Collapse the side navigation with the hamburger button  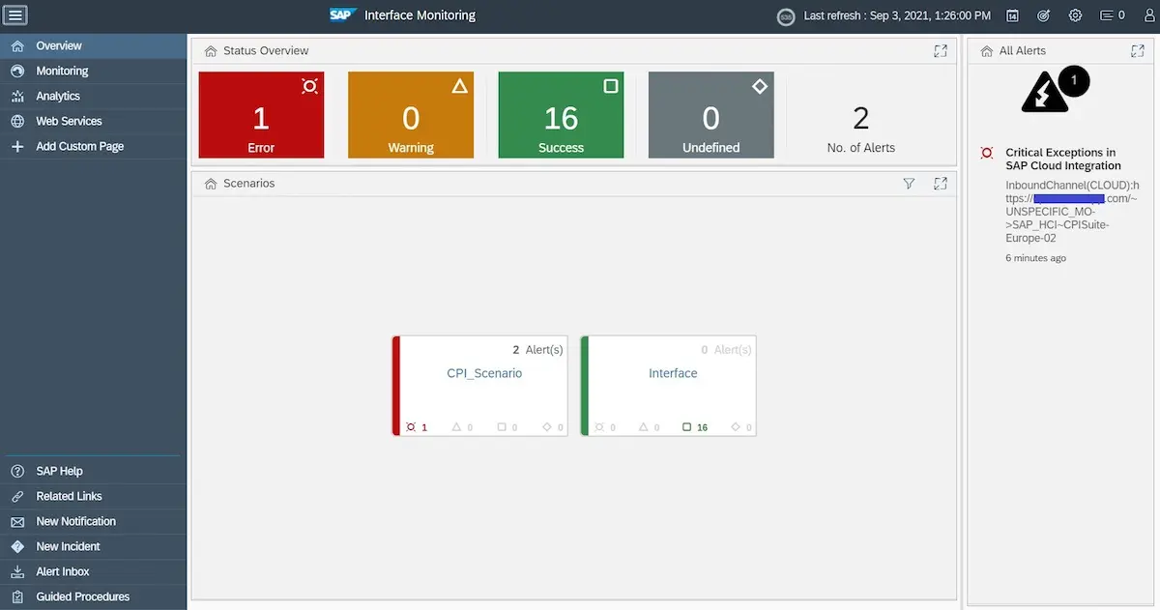click(x=16, y=15)
